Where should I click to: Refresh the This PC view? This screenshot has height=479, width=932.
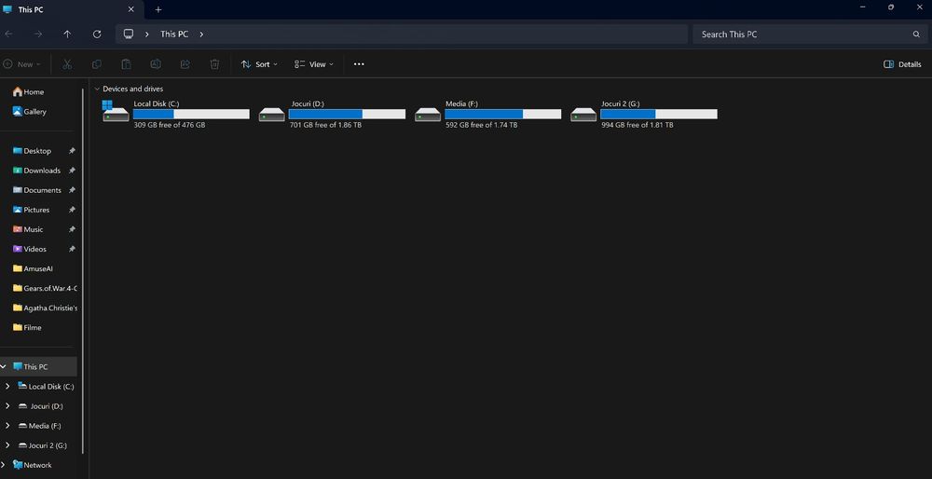[97, 34]
